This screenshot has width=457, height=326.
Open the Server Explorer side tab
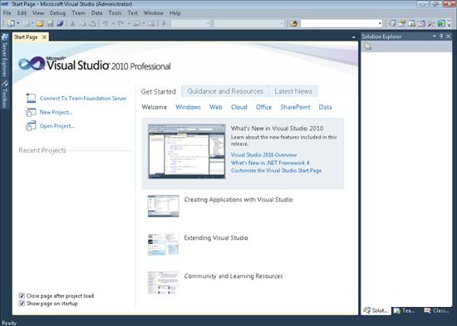pyautogui.click(x=5, y=55)
